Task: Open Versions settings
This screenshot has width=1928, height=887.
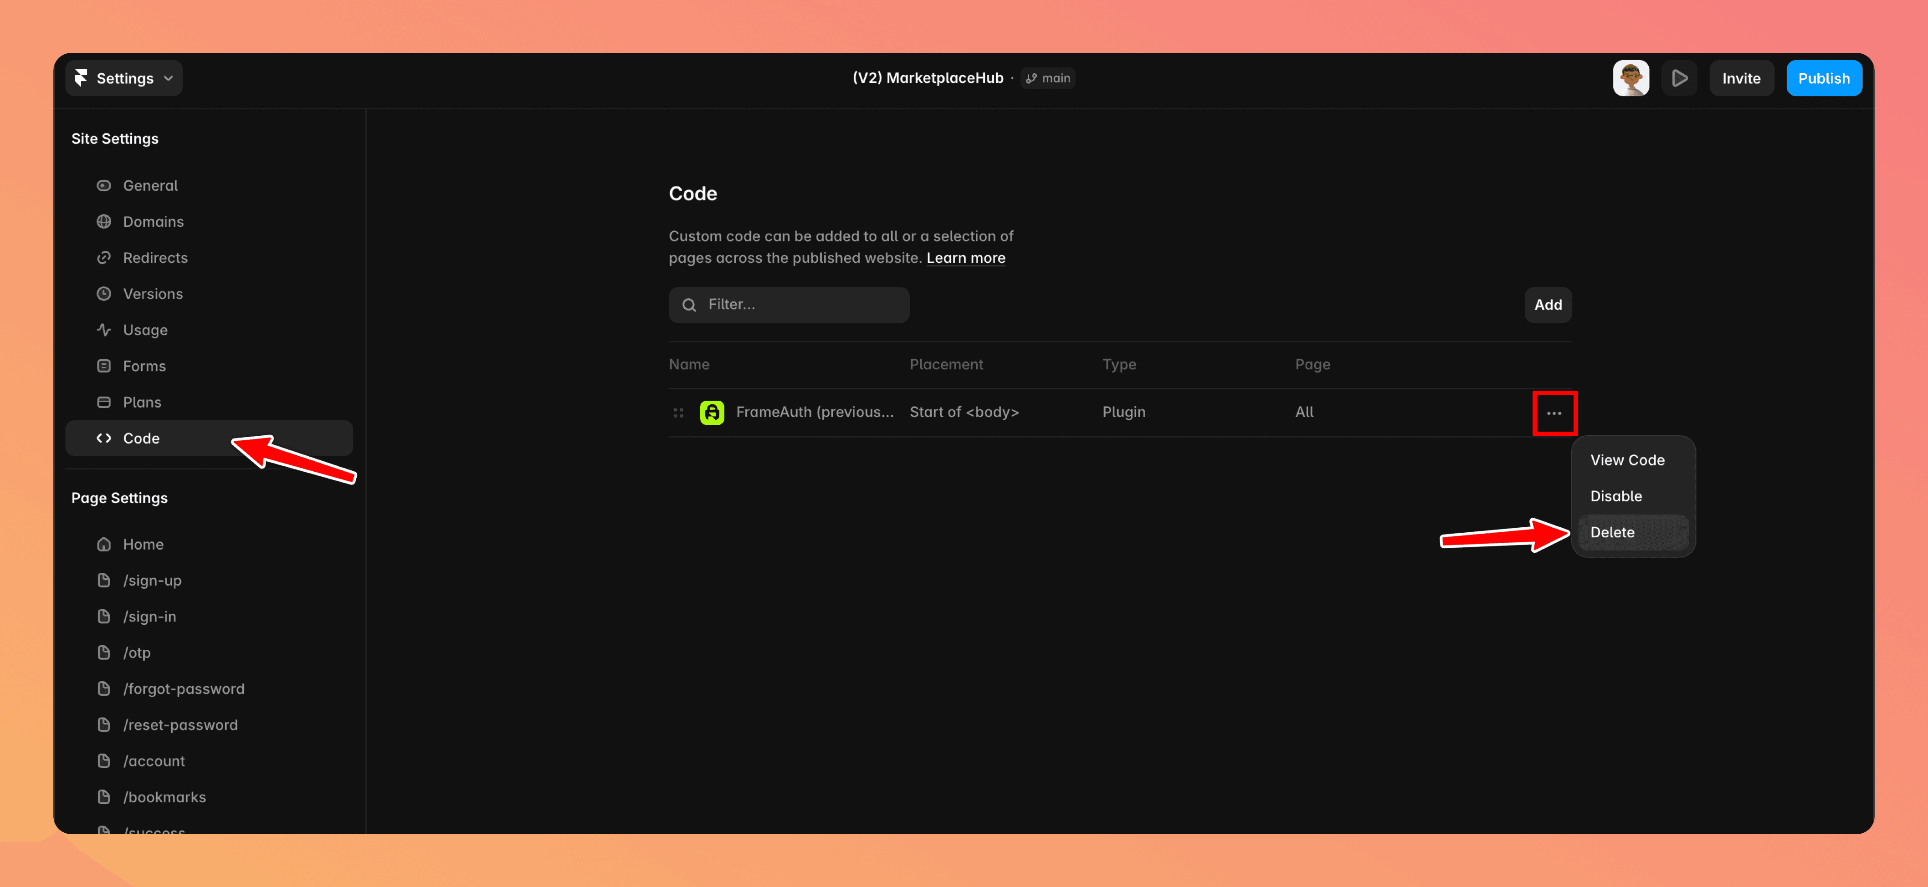Action: [210, 294]
